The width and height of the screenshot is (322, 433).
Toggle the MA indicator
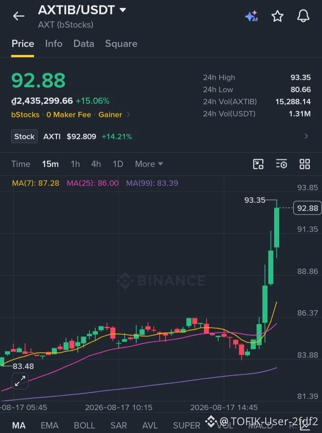19,425
